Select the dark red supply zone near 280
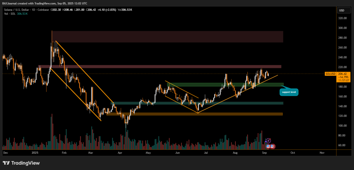 point(167,37)
